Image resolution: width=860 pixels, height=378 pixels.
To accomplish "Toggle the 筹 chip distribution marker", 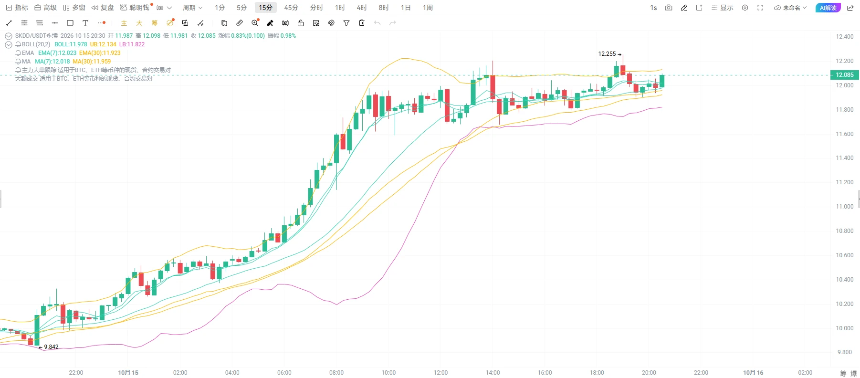I will [x=155, y=23].
